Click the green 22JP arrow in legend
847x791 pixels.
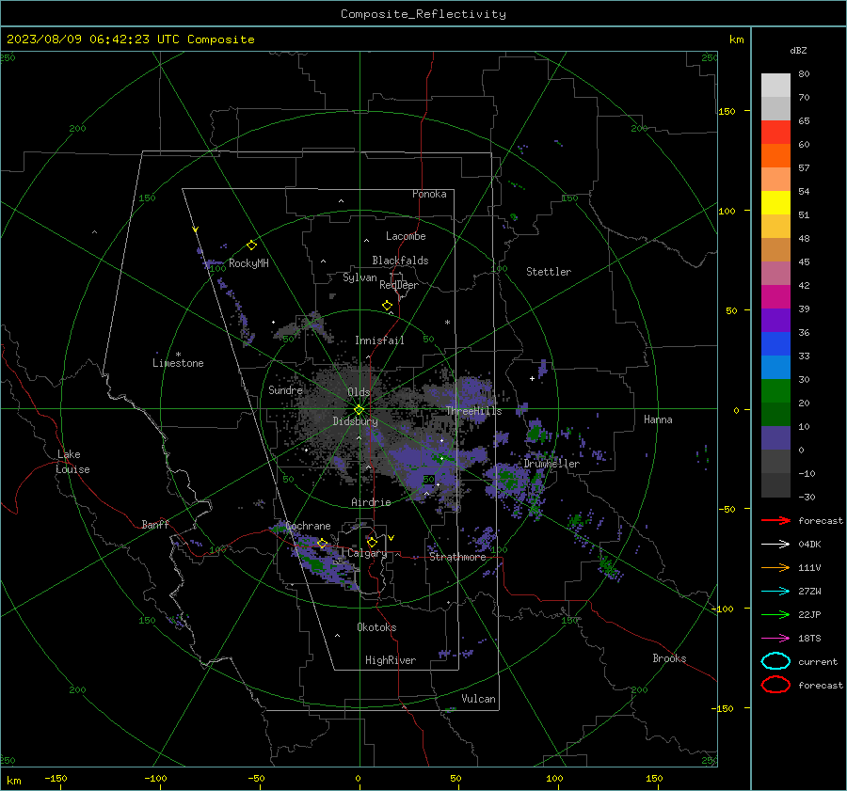pos(775,614)
